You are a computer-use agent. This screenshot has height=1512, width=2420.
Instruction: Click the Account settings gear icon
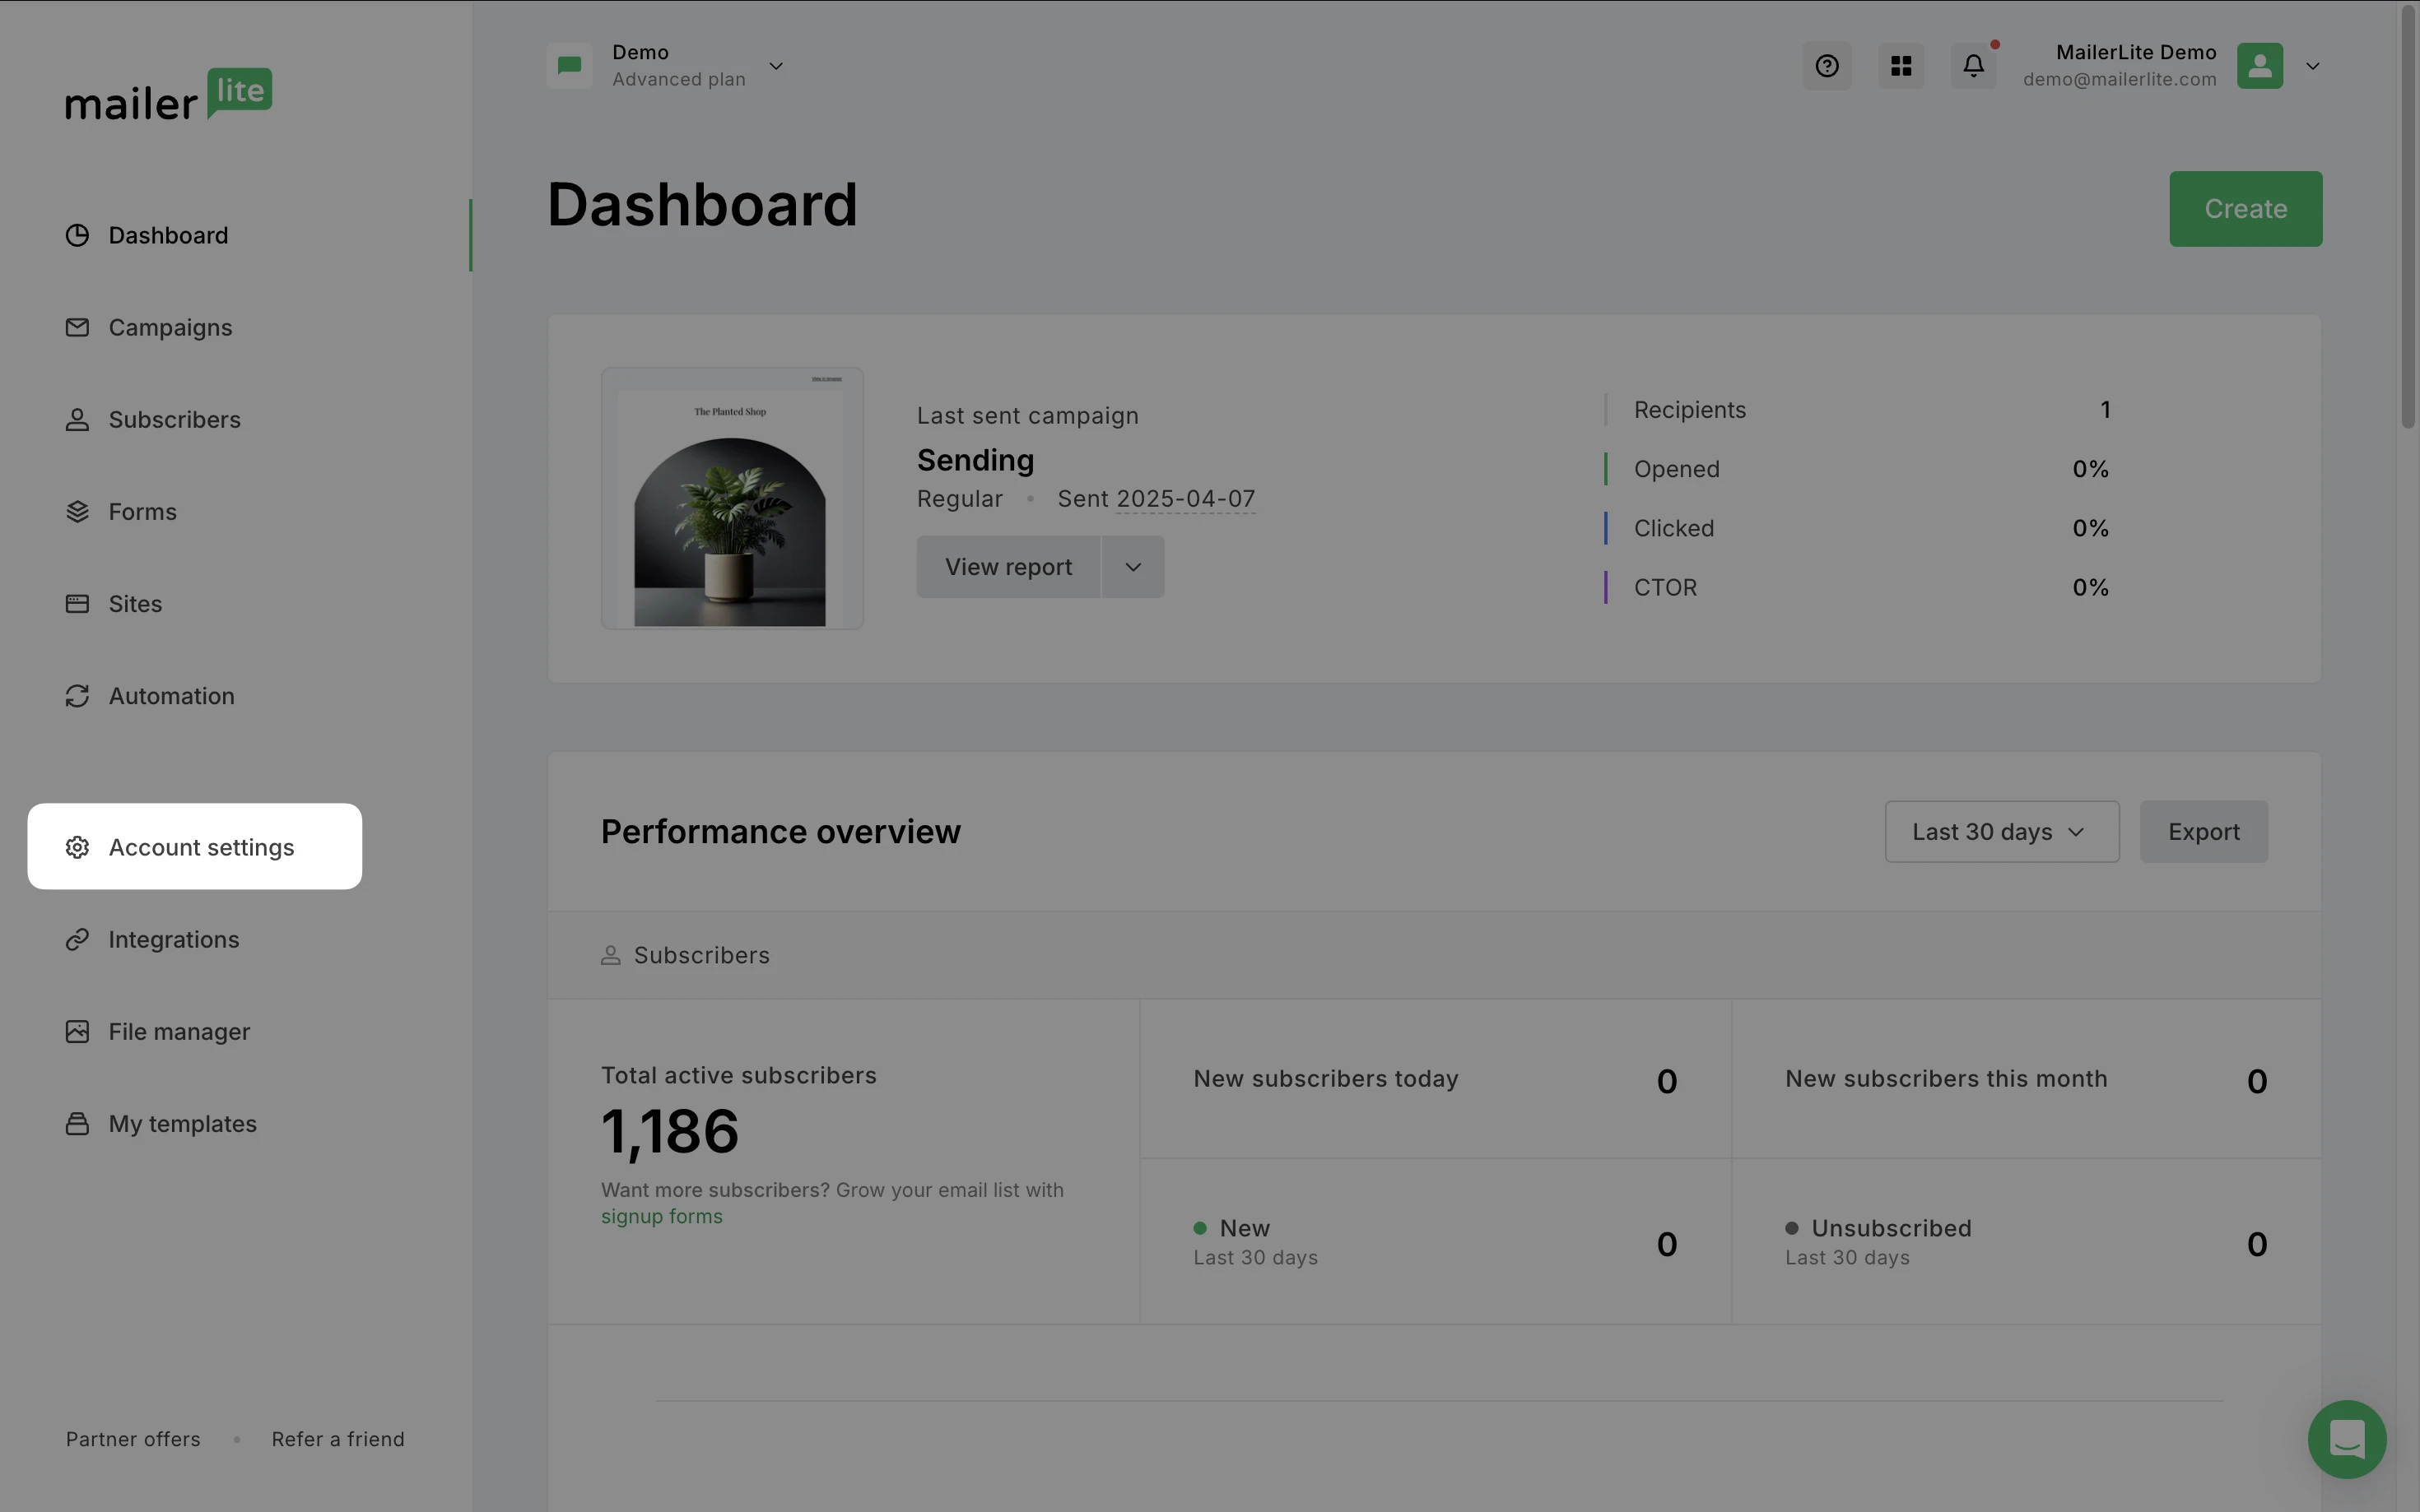click(x=77, y=847)
